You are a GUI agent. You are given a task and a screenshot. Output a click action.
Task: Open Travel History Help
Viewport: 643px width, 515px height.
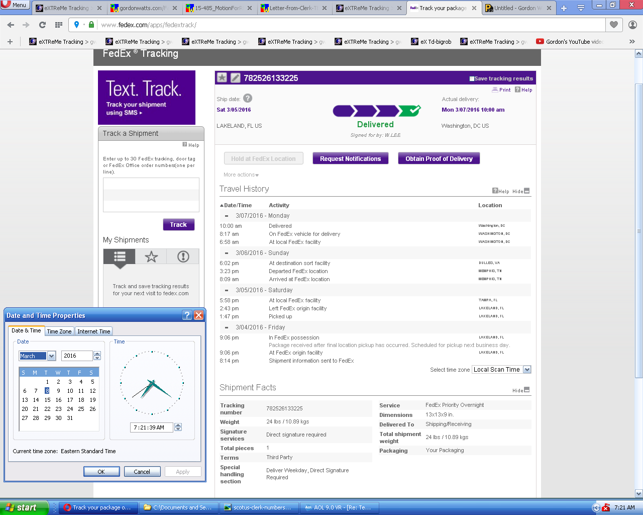[501, 191]
